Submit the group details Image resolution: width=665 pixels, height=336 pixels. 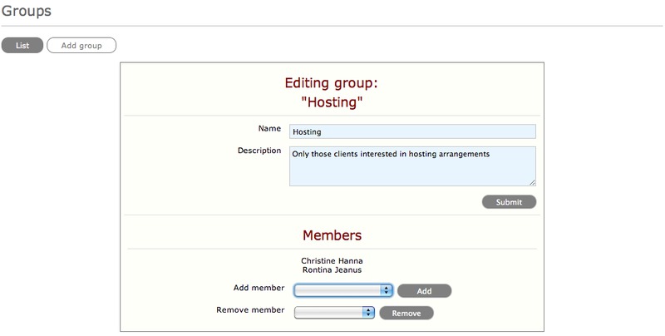[x=509, y=202]
